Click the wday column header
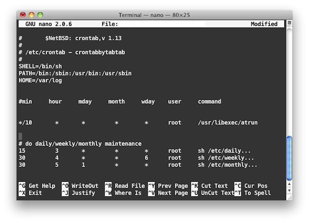This screenshot has height=223, width=309. pyautogui.click(x=148, y=102)
